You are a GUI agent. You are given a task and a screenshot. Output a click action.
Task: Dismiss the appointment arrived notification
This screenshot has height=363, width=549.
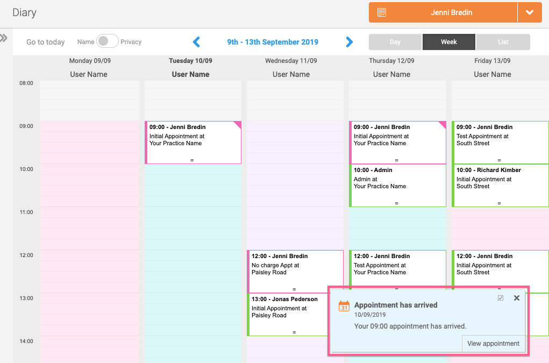(x=517, y=298)
